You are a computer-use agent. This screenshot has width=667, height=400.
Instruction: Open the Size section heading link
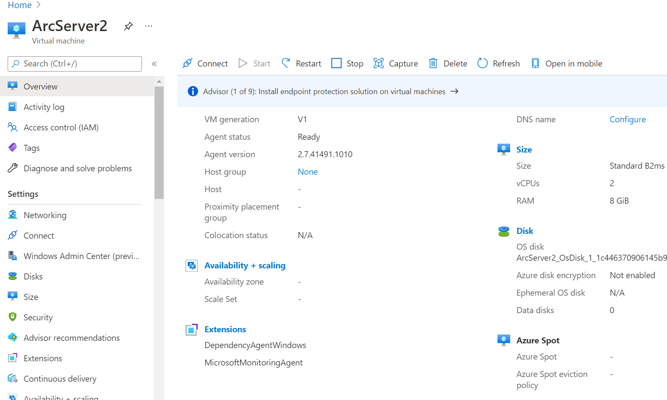(524, 150)
